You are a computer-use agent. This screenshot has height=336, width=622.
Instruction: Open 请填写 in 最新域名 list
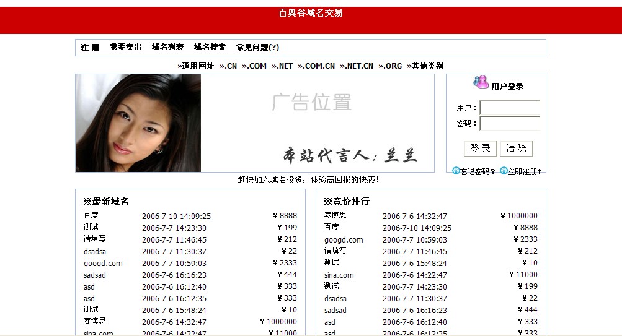pyautogui.click(x=94, y=239)
